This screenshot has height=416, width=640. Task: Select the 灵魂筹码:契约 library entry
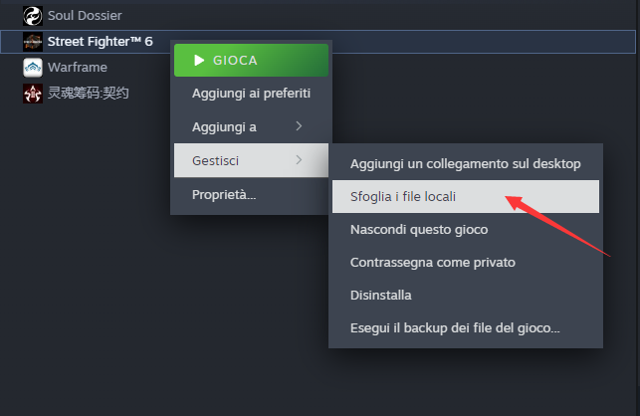(89, 94)
